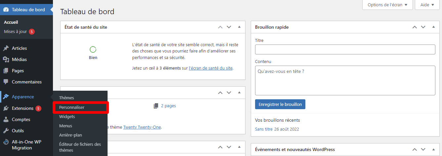Viewport: 442px width, 156px height.
Task: Collapse the panel containing 2 pages
Action: point(239,93)
